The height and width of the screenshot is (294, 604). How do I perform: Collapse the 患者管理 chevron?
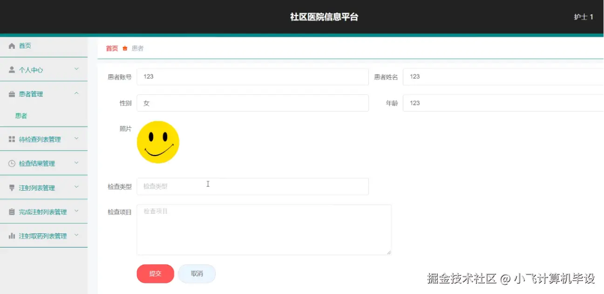pyautogui.click(x=77, y=94)
